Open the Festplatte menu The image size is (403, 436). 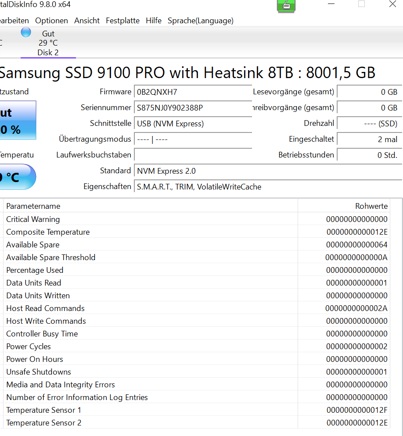click(122, 21)
